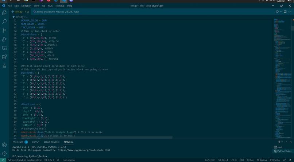The width and height of the screenshot is (294, 162).
Task: Select the Python Debug terminal instance
Action: coord(283,151)
